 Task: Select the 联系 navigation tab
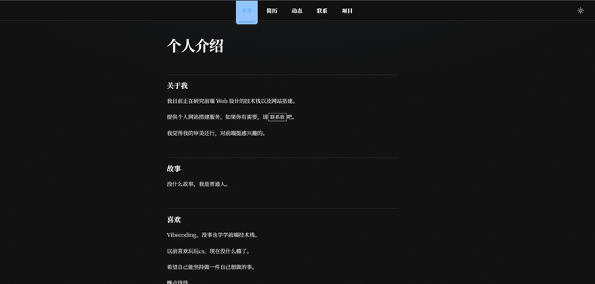[x=322, y=11]
